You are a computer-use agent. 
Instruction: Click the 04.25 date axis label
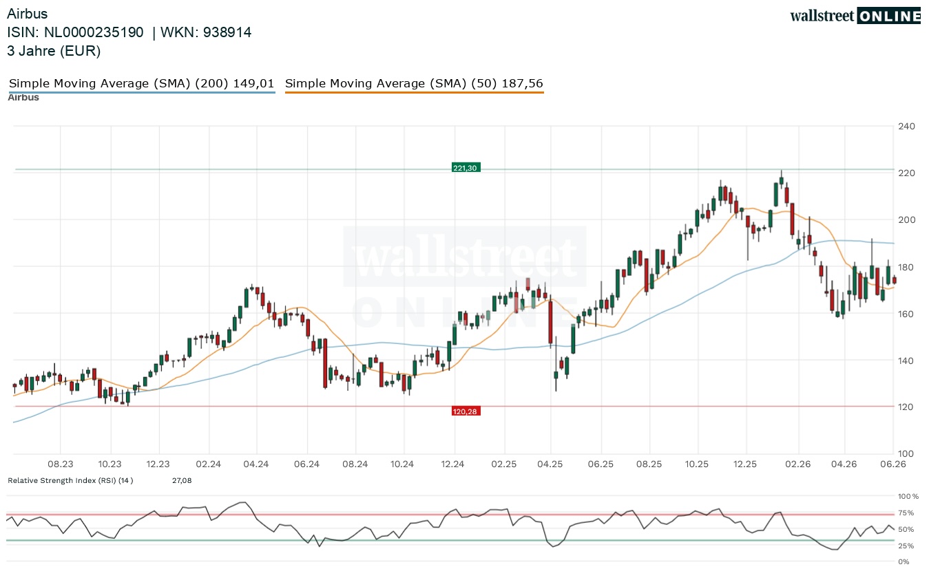[551, 464]
